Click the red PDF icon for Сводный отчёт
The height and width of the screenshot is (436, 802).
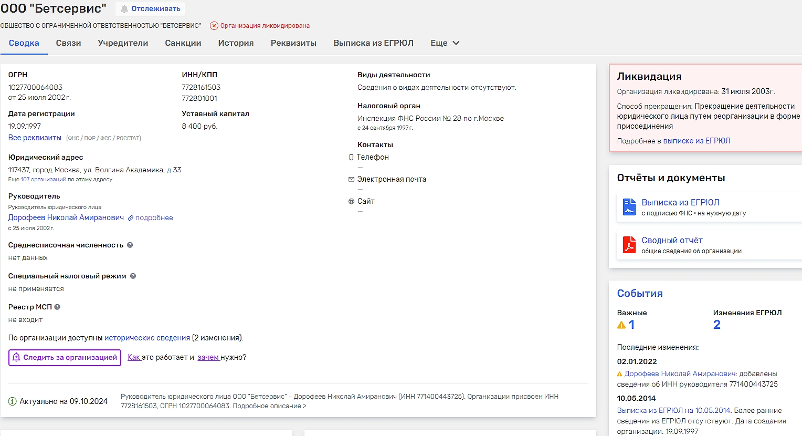629,245
